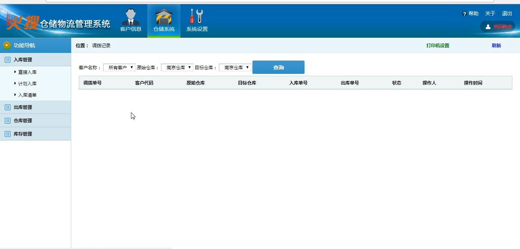The image size is (520, 249).
Task: Open 系统设置 tools icon
Action: pos(197,17)
